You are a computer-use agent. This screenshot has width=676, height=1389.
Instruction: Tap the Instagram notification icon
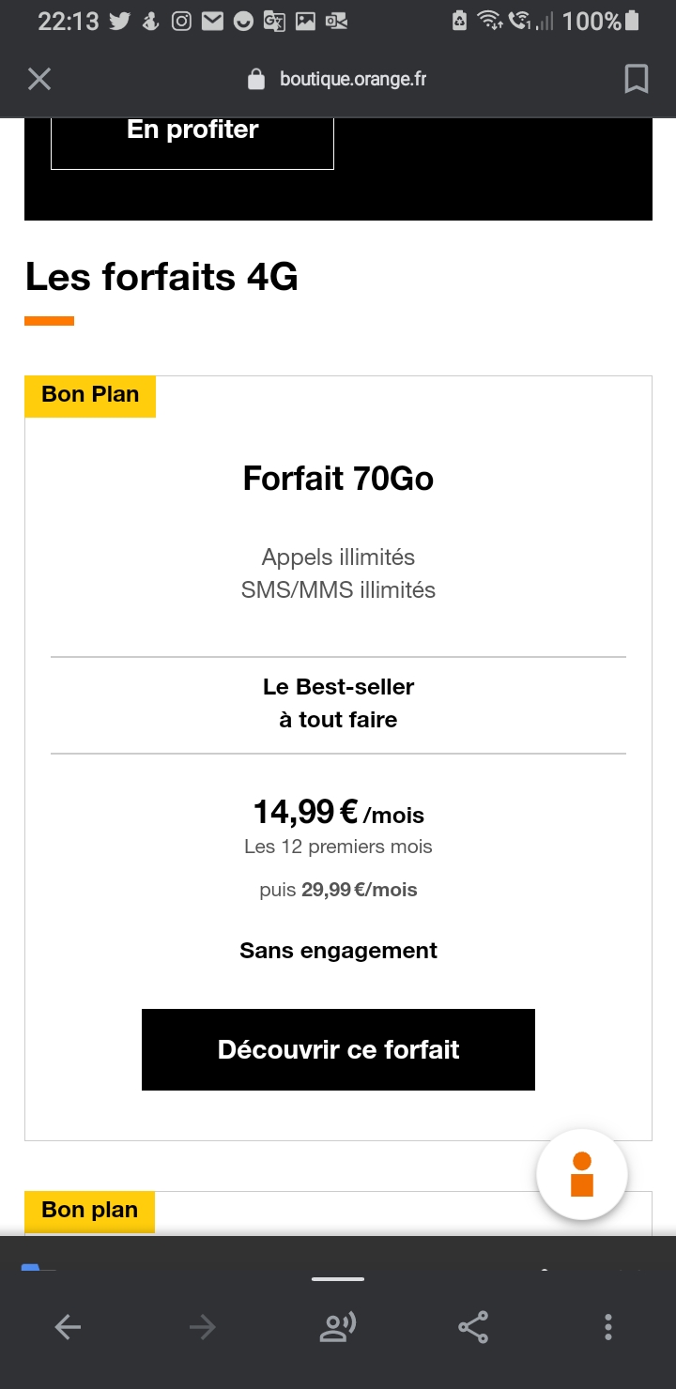coord(182,21)
